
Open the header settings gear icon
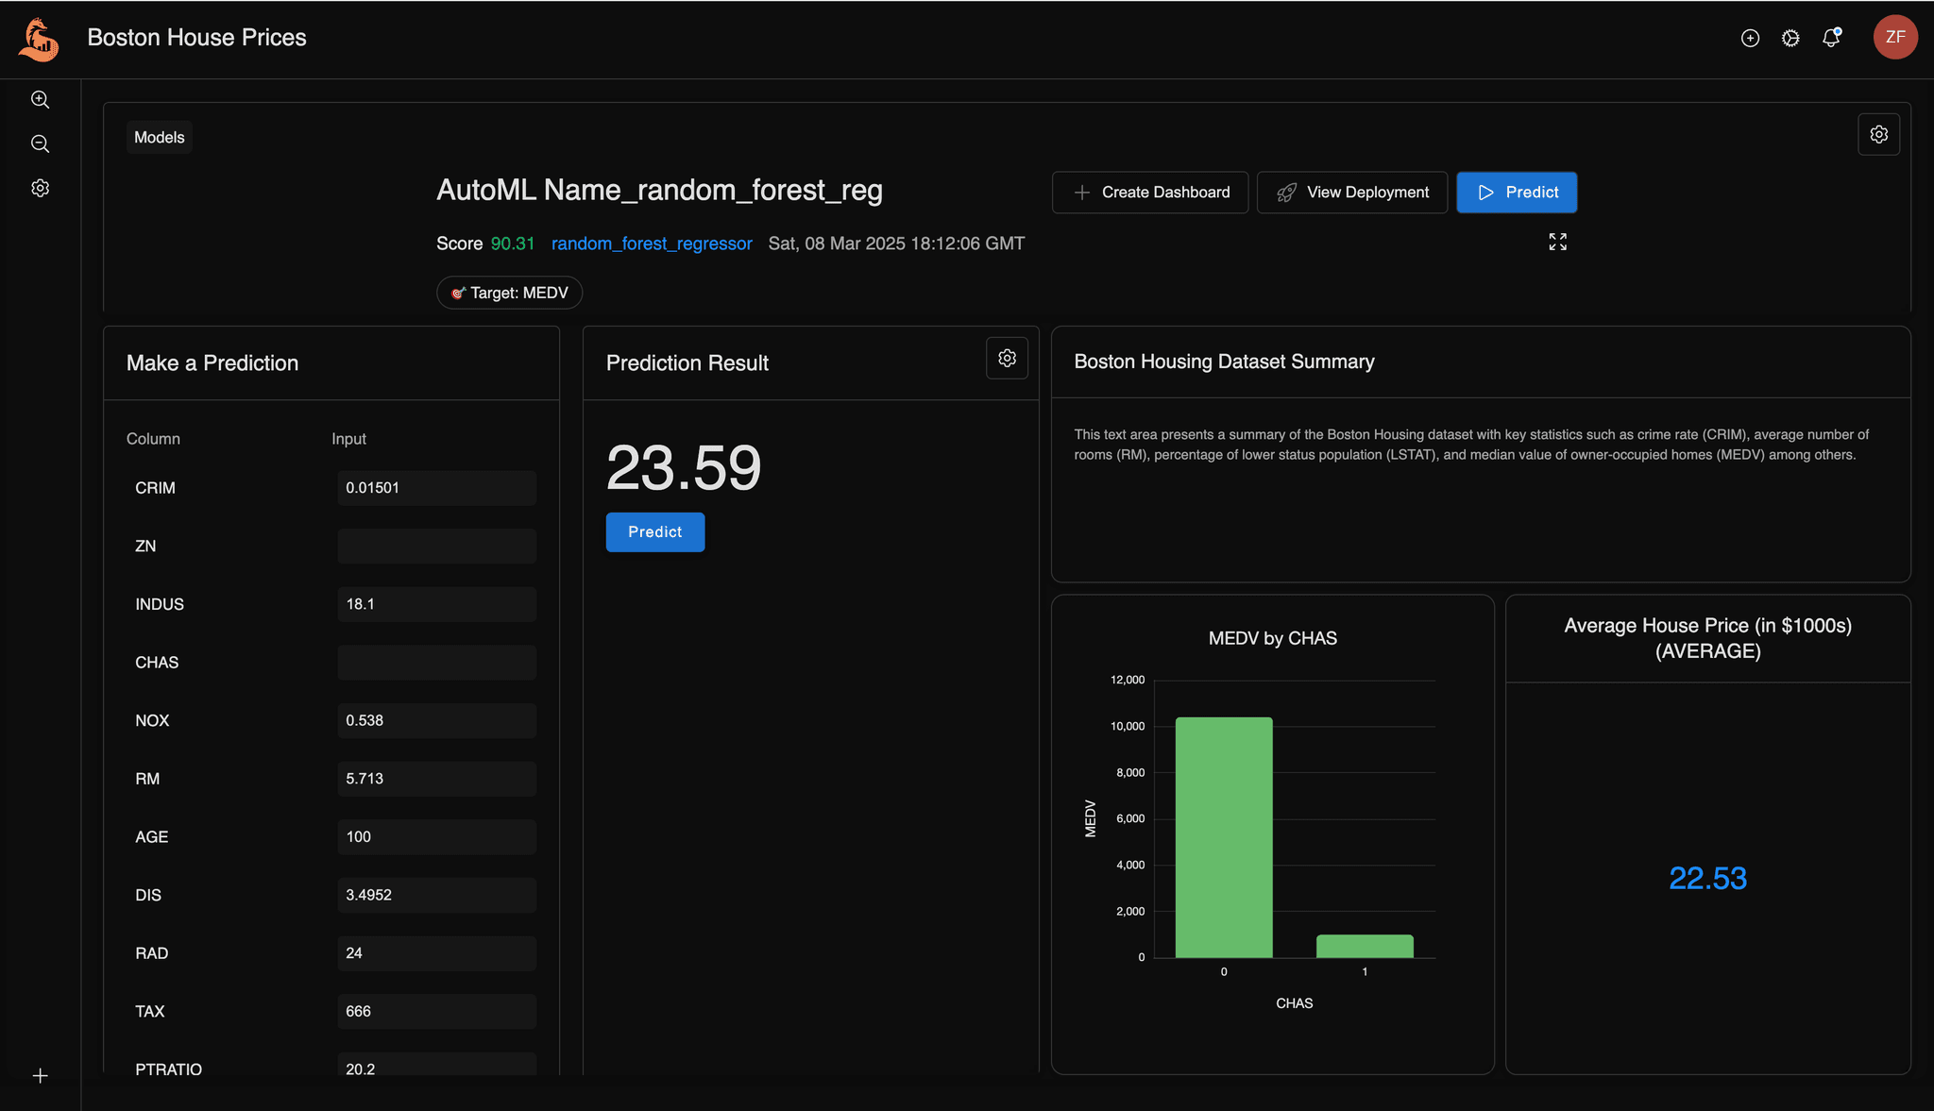[x=1790, y=38]
